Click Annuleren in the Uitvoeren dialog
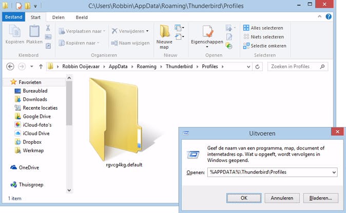Image resolution: width=346 pixels, height=213 pixels. (x=282, y=198)
